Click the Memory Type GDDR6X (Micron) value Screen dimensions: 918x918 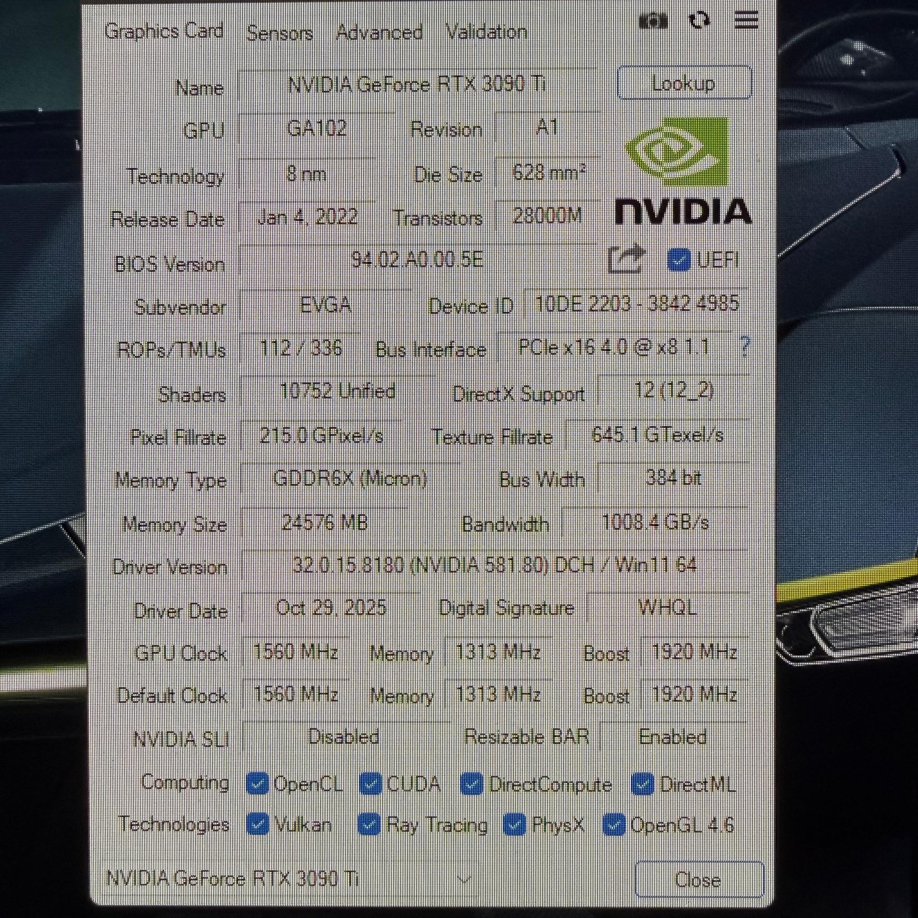351,478
